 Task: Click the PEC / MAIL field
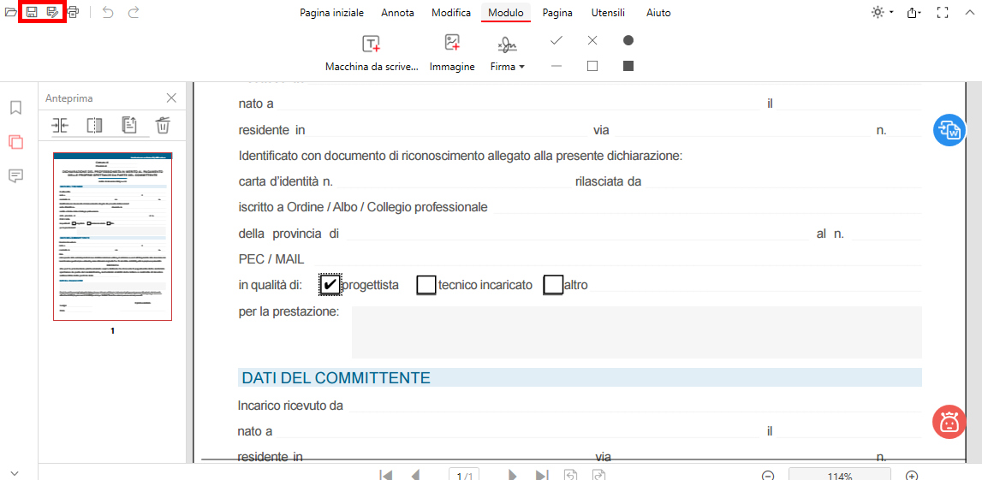617,258
